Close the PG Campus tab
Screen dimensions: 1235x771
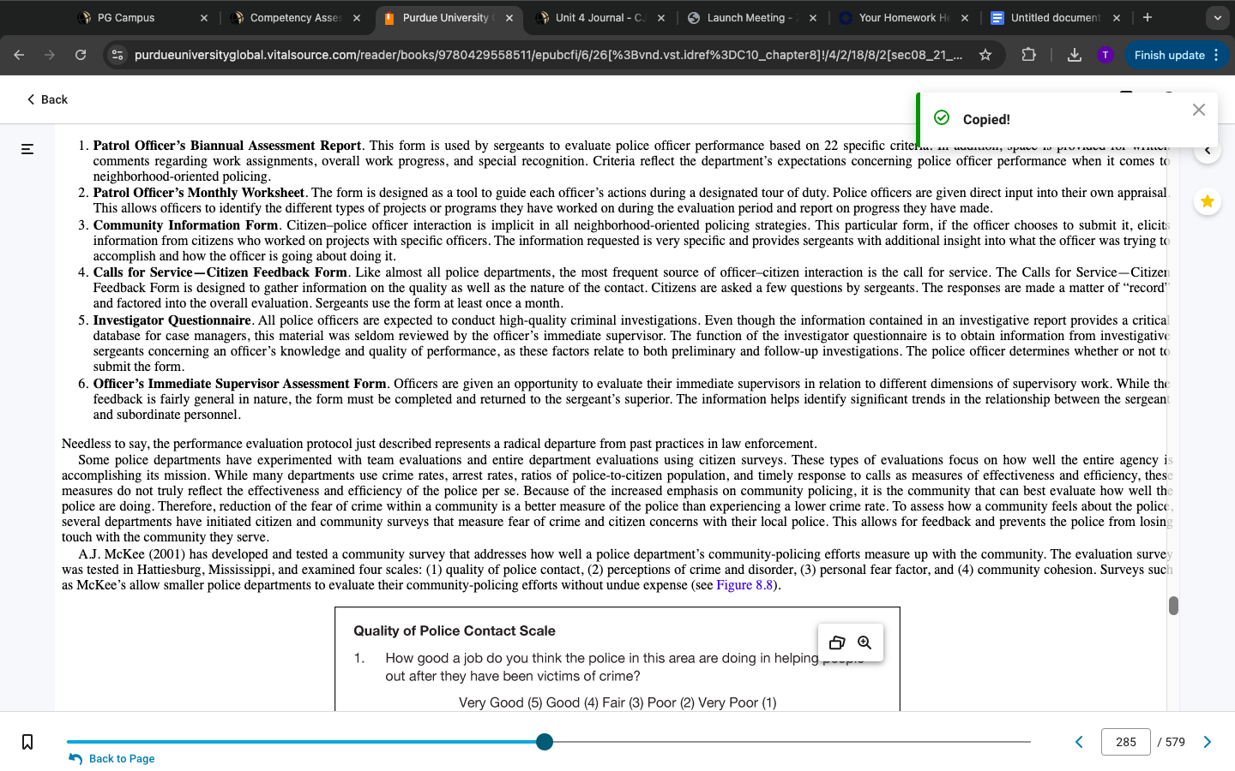(203, 18)
